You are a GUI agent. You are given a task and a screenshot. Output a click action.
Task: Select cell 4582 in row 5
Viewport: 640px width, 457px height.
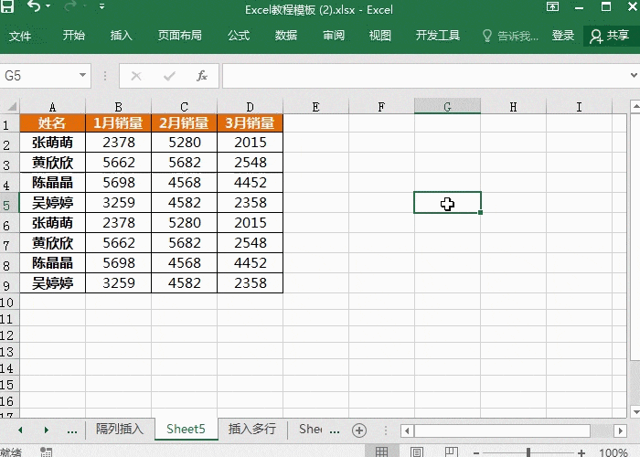pyautogui.click(x=184, y=202)
